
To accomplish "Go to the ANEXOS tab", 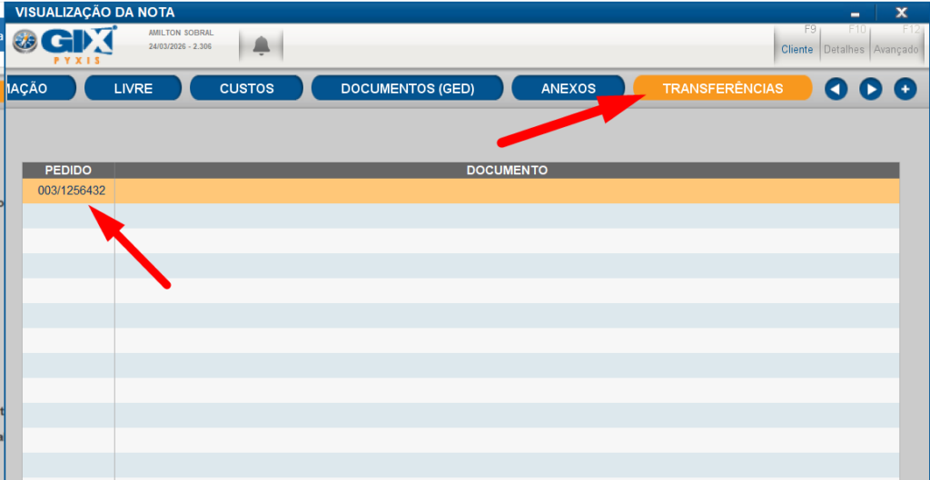I will [x=568, y=89].
